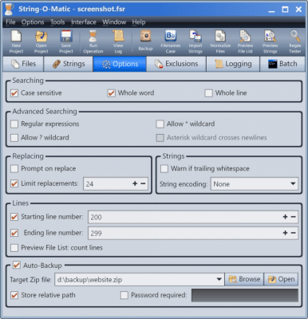Switch to the Strings tab
Screen dimensions: 308x319
(x=69, y=64)
